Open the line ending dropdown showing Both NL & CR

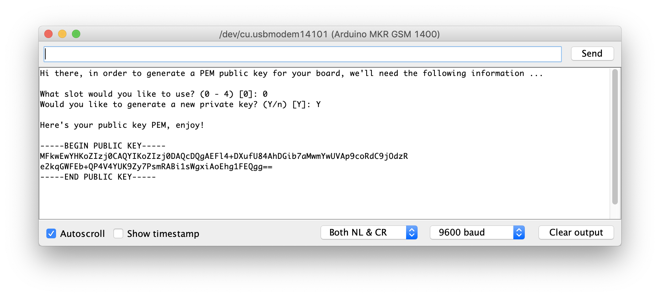point(360,232)
